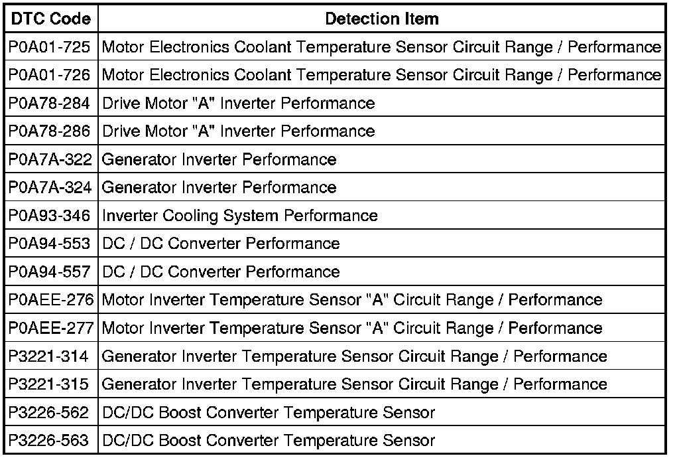Click DC / DC Converter Performance for P0A94-557
Image resolution: width=679 pixels, height=458 pixels.
[221, 271]
